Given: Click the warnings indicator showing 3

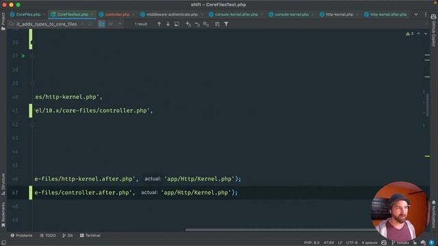Looking at the screenshot, I should tap(409, 33).
